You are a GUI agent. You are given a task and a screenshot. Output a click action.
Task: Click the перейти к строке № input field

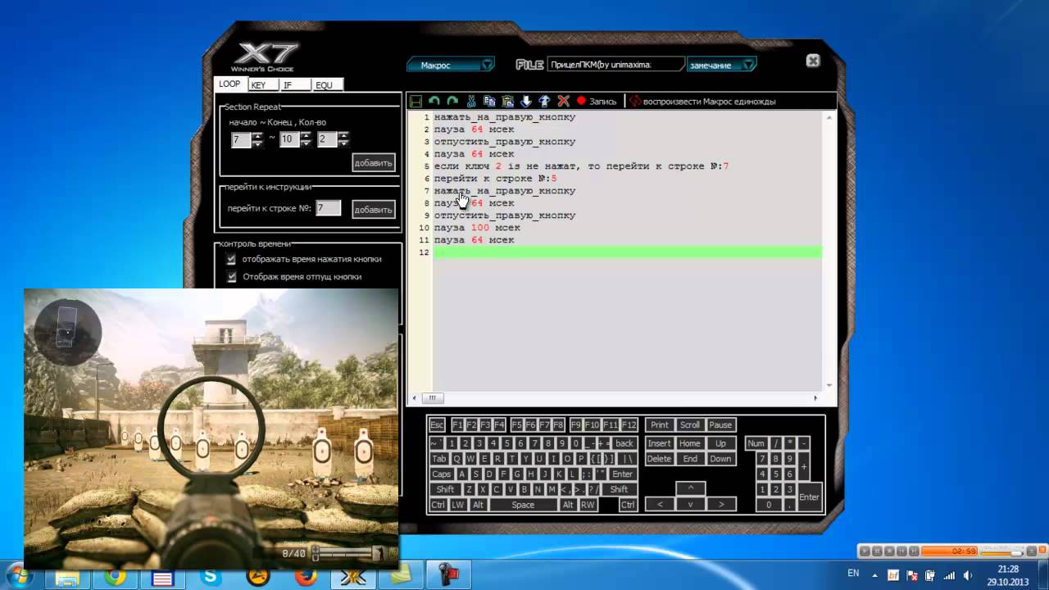pyautogui.click(x=328, y=208)
